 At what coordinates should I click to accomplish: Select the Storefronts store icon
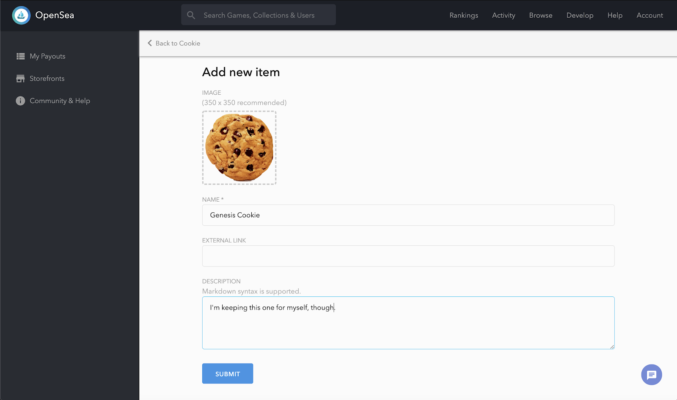[x=20, y=78]
